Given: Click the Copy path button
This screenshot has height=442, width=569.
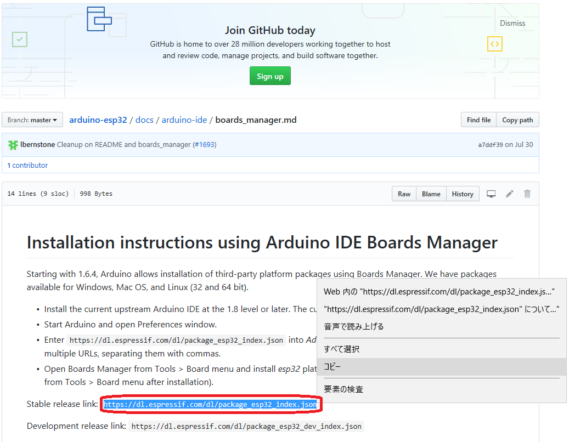Looking at the screenshot, I should tap(517, 120).
